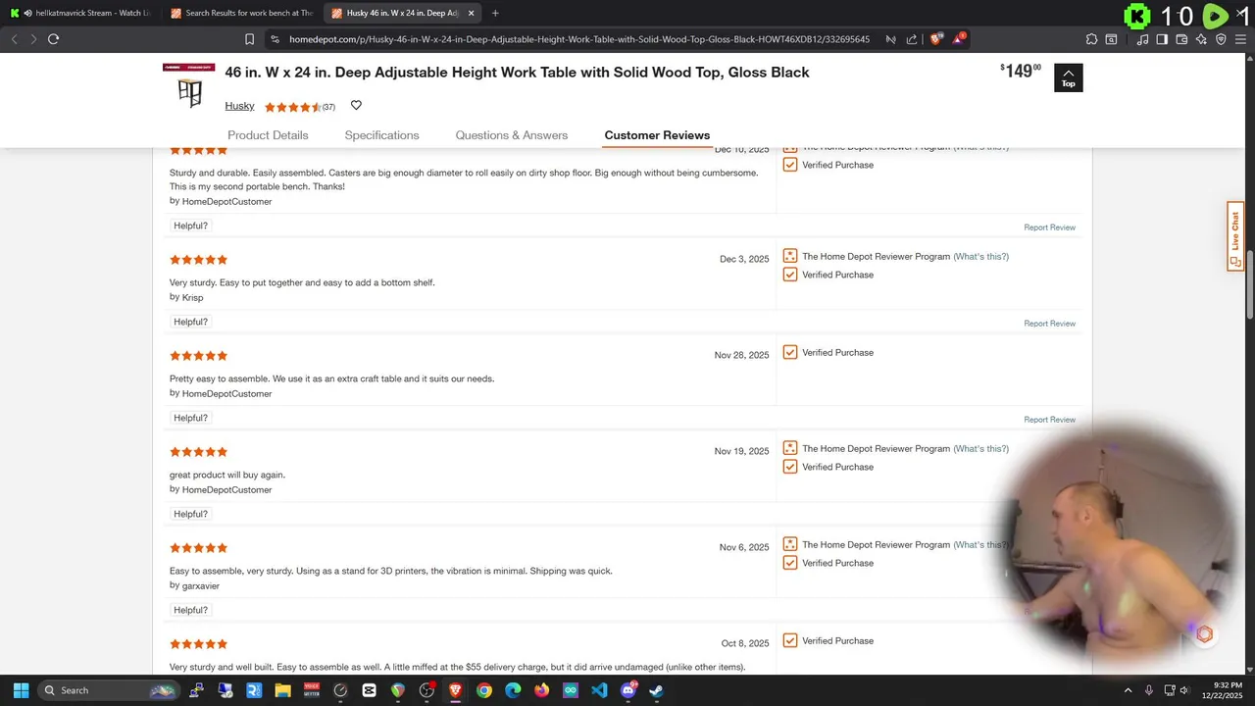
Task: Open the Brave Rewards triangle icon
Action: [959, 39]
